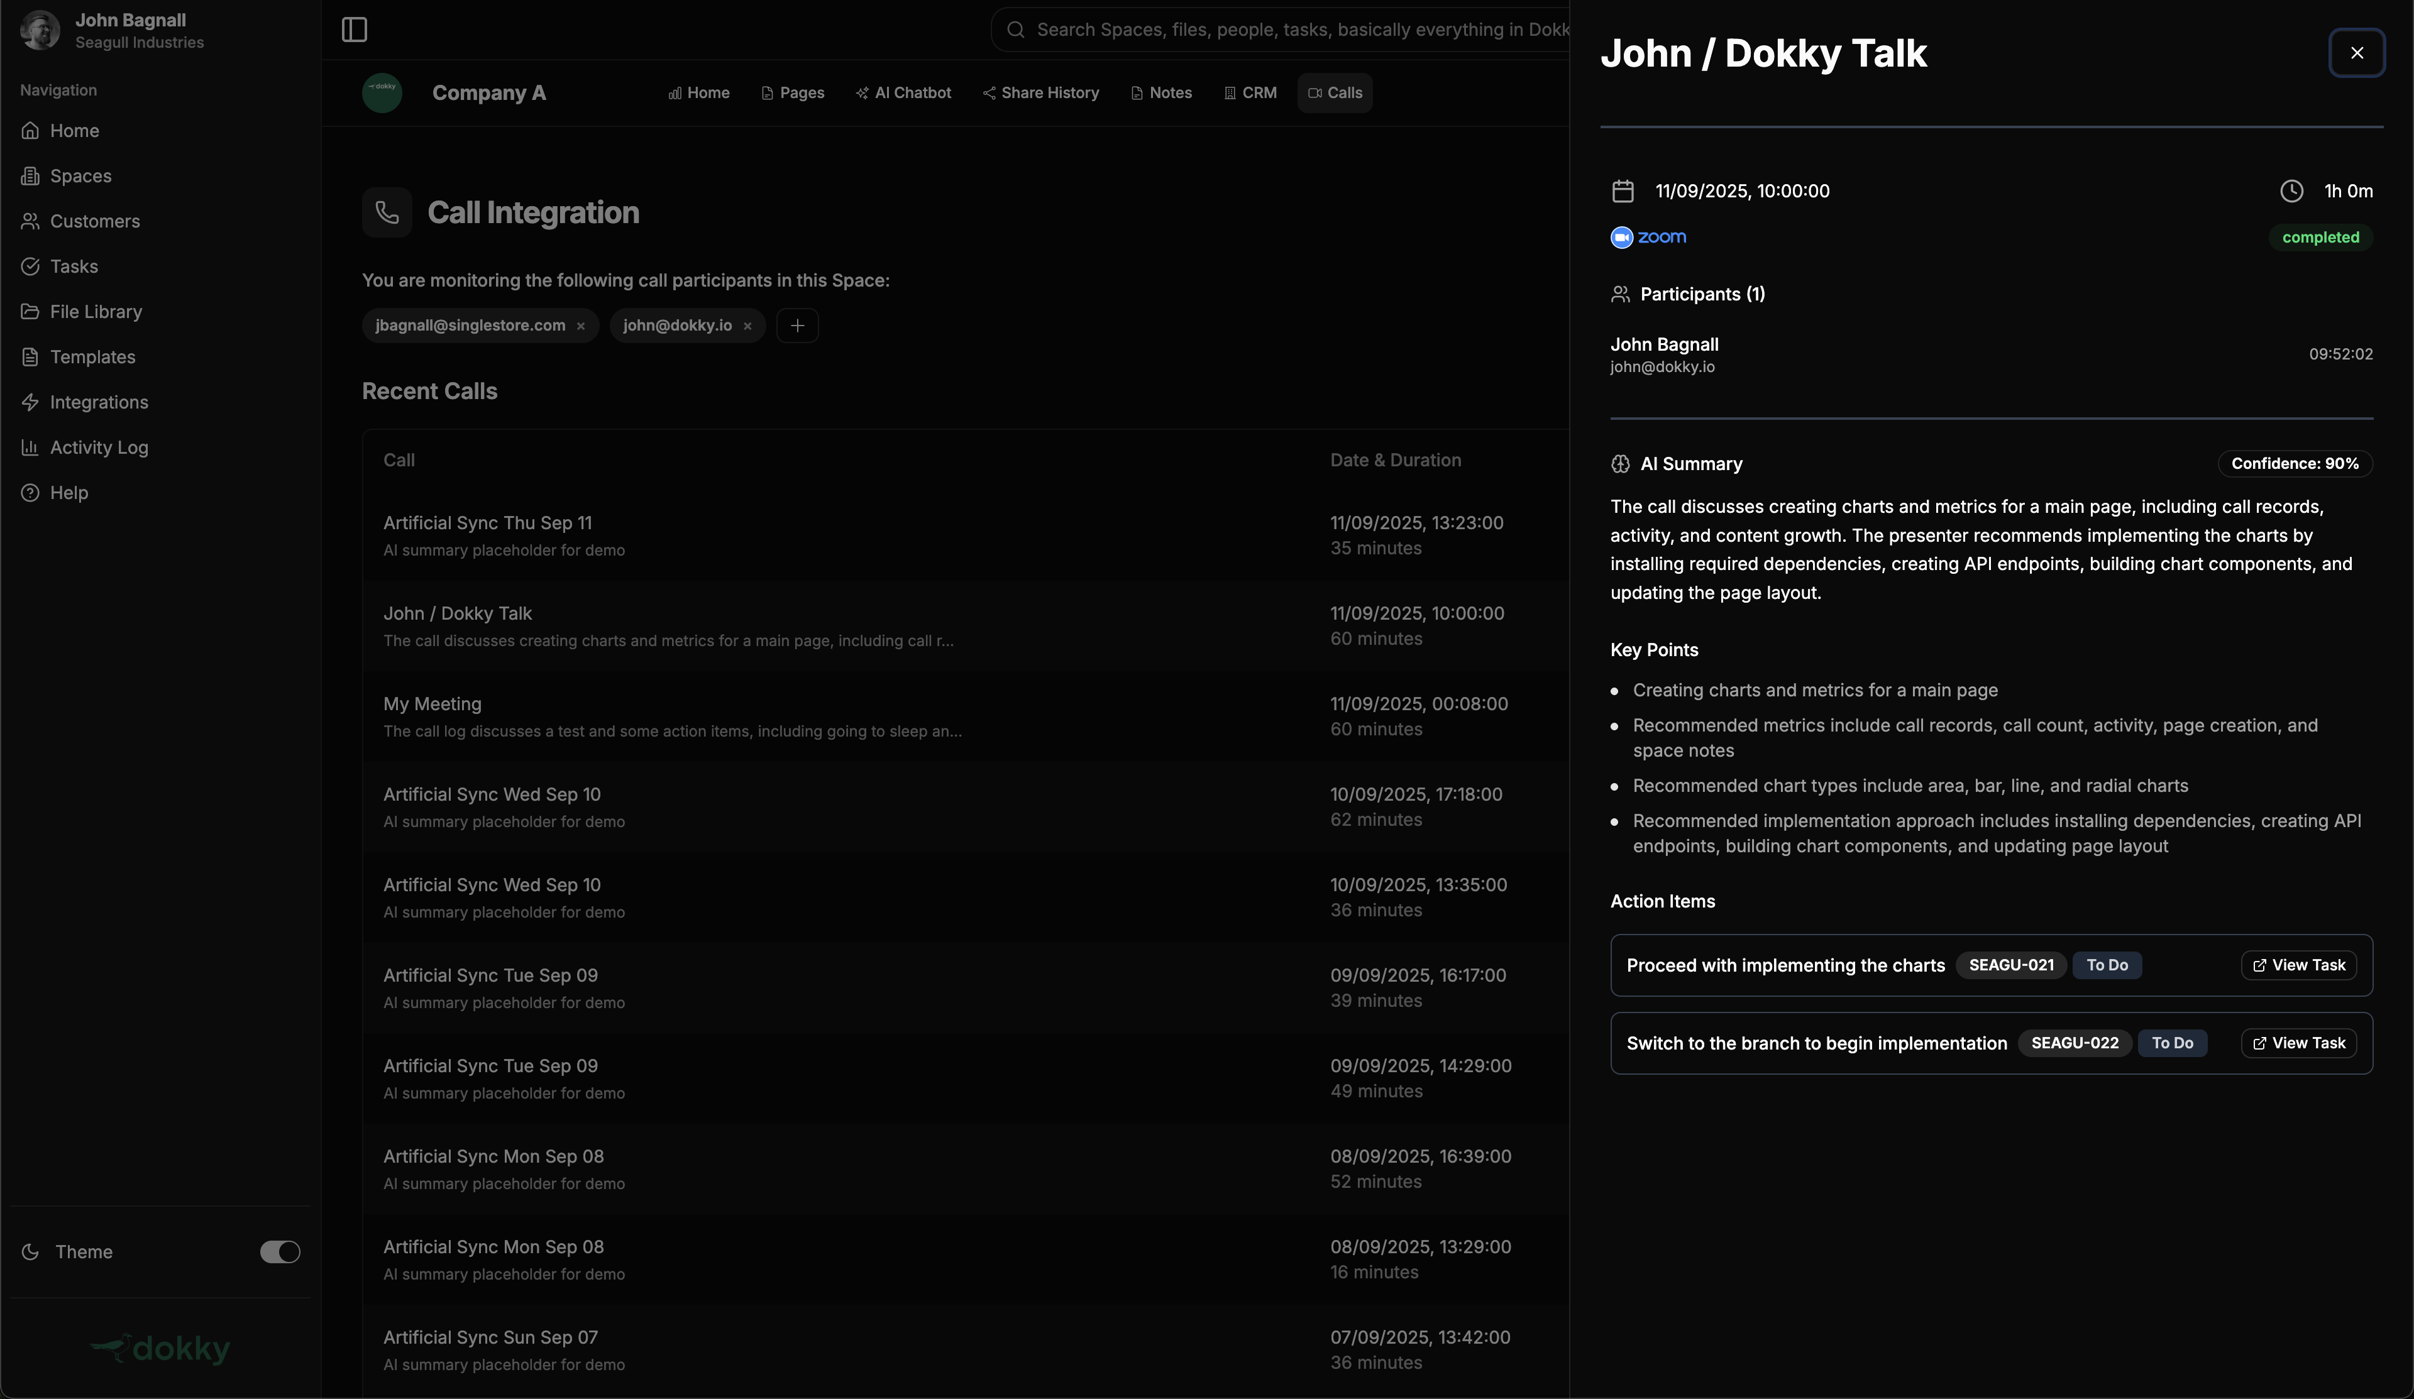2414x1399 pixels.
Task: Remove john@dokky.io participant chip
Action: pos(747,327)
